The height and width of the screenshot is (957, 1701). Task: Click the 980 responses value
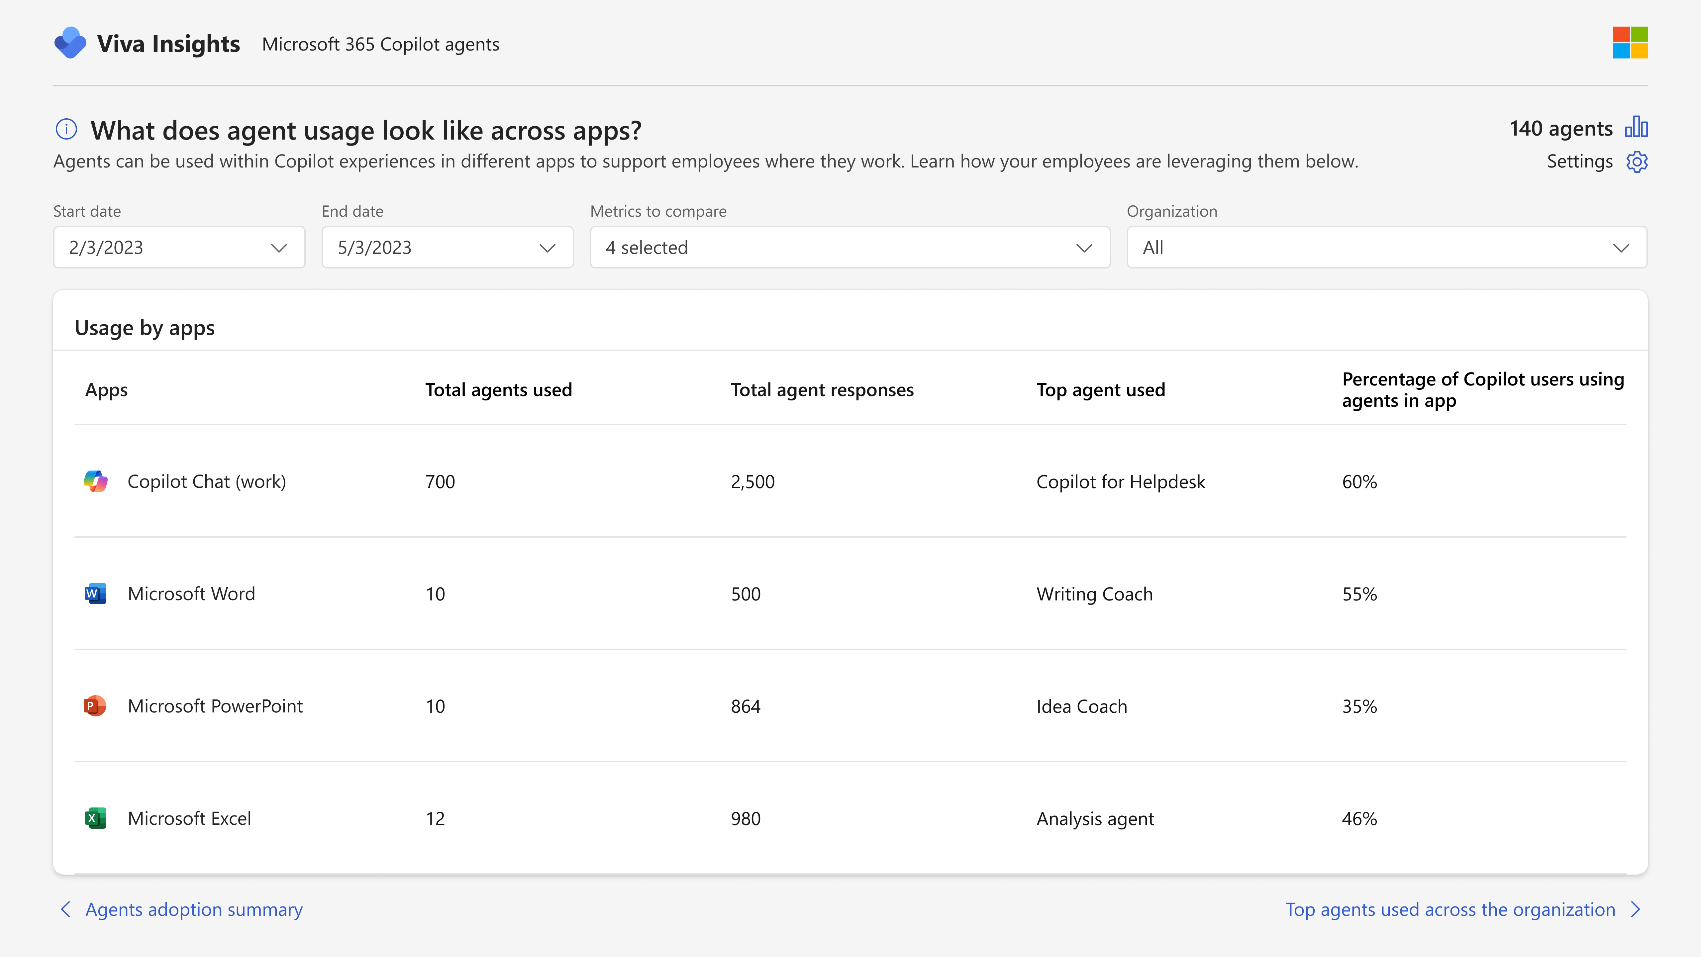click(x=746, y=818)
